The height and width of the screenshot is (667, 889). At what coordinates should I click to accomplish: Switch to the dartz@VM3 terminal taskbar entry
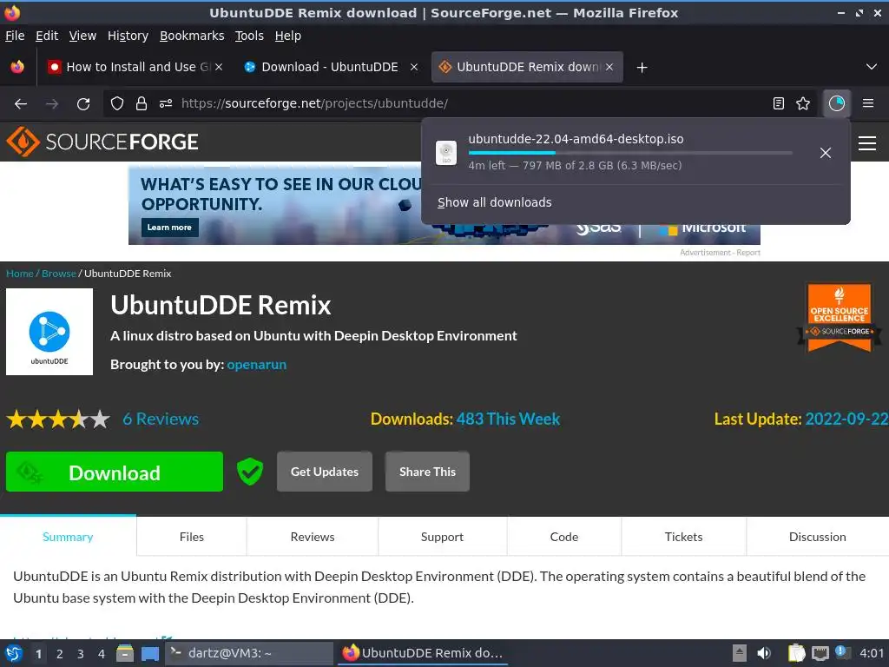249,653
